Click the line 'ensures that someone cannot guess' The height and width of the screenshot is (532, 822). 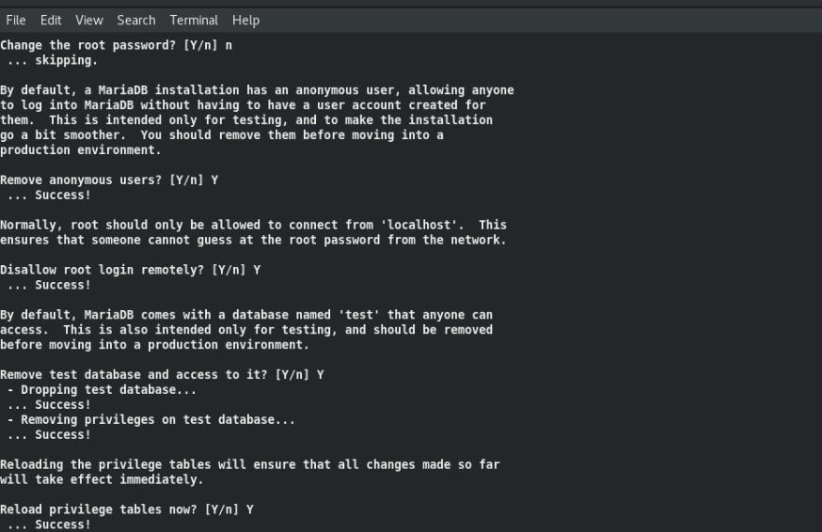(x=253, y=240)
